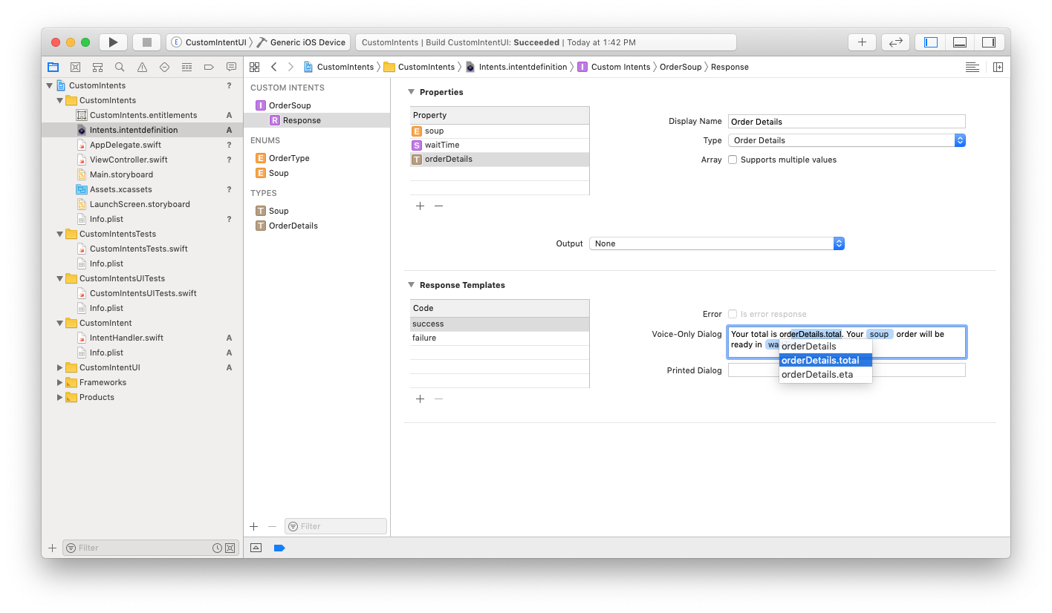
Task: Run the app with the Play button
Action: tap(113, 42)
